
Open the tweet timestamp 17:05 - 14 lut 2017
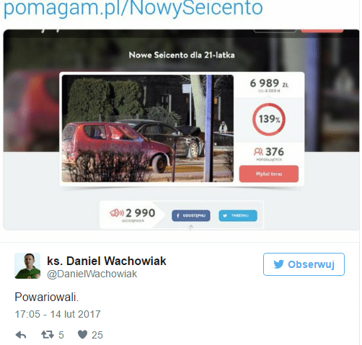pyautogui.click(x=58, y=314)
